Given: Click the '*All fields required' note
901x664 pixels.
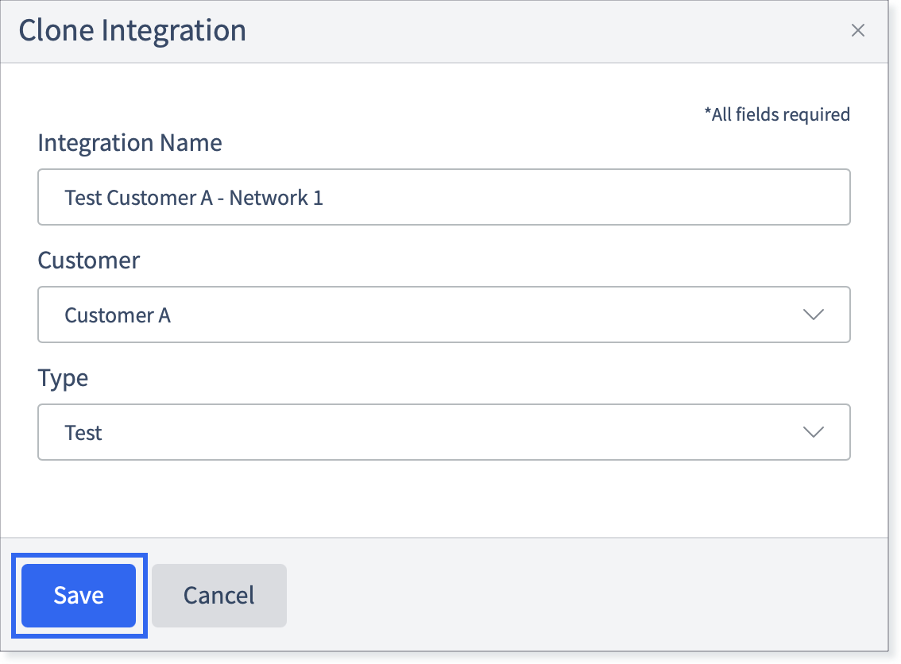Looking at the screenshot, I should tap(777, 114).
